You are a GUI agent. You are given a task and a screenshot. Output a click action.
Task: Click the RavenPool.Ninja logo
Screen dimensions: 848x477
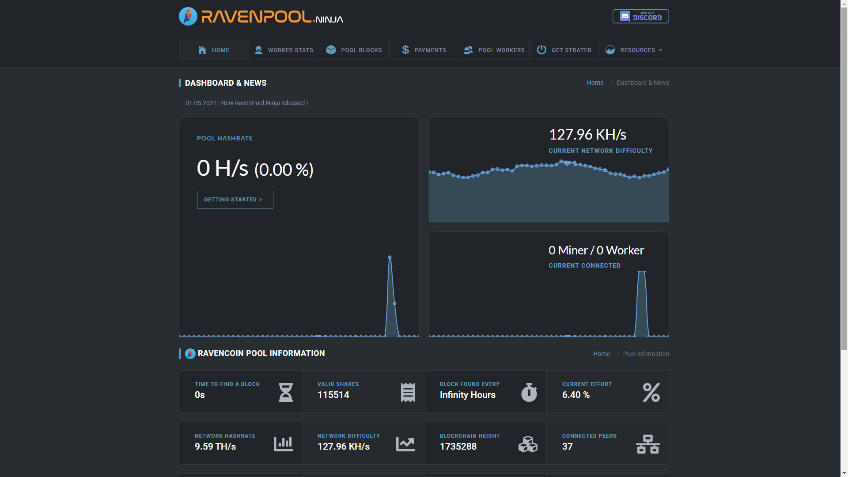point(261,16)
